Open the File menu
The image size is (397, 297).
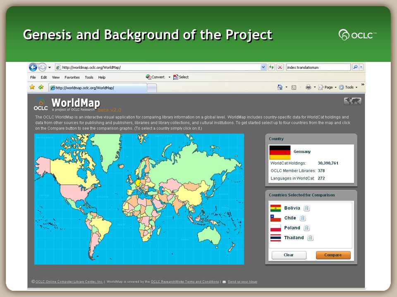33,77
